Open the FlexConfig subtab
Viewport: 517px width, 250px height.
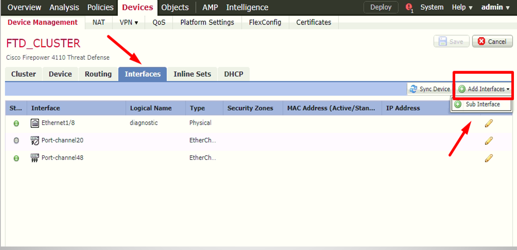[265, 22]
